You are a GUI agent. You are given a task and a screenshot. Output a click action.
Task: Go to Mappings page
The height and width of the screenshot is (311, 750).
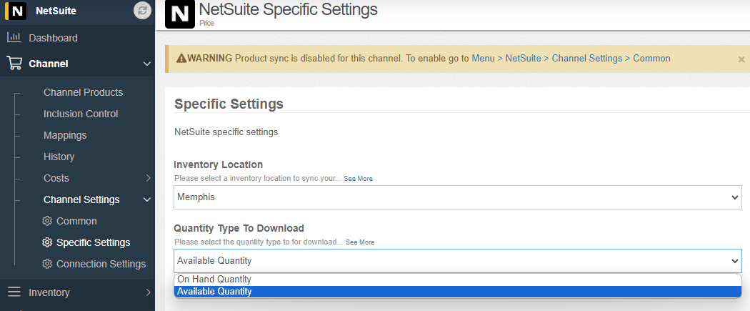coord(65,135)
